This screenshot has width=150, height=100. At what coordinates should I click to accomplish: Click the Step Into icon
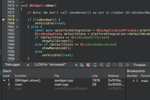coord(101,65)
